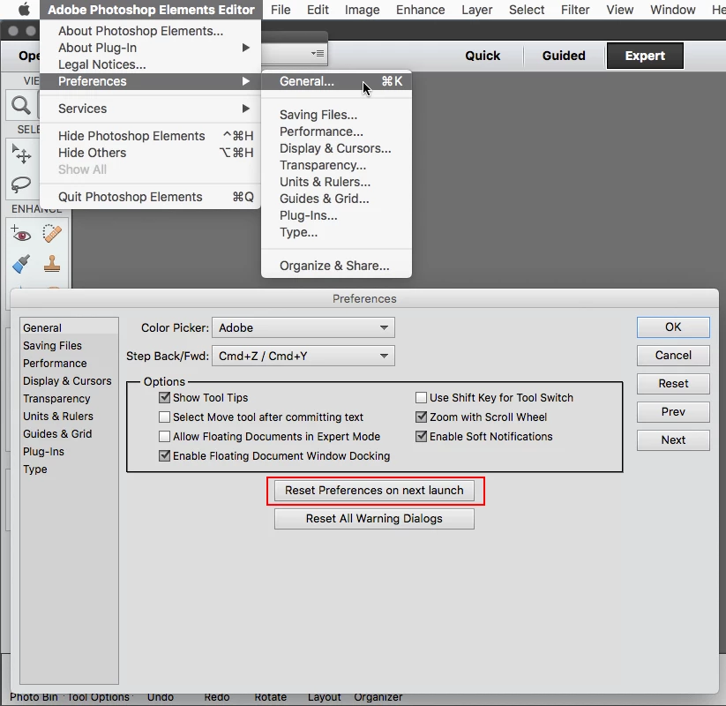Image resolution: width=726 pixels, height=706 pixels.
Task: Toggle Enable Floating Document Window Docking
Action: [x=164, y=456]
